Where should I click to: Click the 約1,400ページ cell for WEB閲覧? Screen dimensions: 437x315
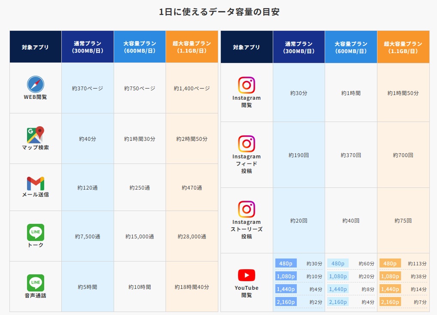(x=192, y=89)
